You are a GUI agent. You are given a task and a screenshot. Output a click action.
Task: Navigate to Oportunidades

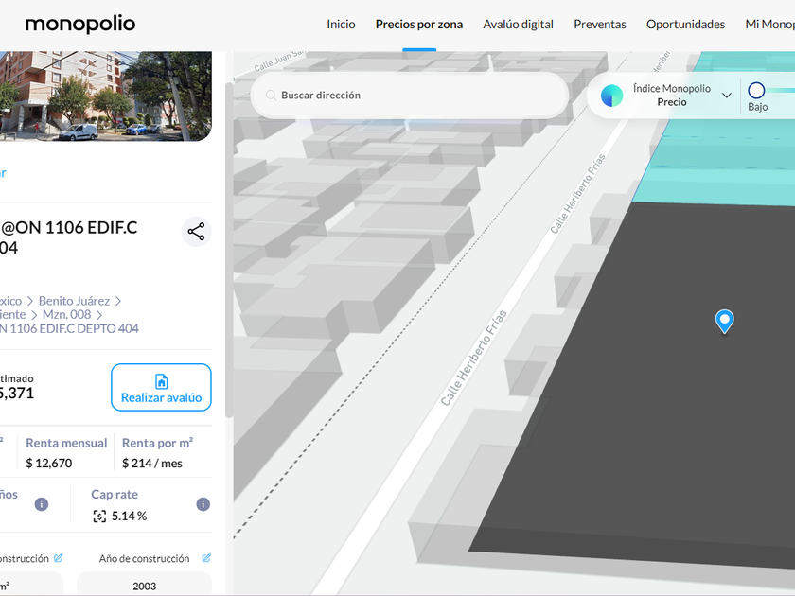point(685,25)
